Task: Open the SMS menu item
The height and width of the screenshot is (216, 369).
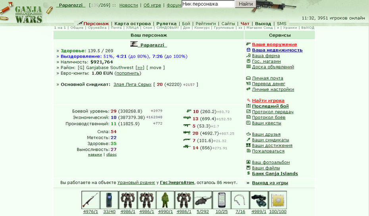Action: [281, 23]
